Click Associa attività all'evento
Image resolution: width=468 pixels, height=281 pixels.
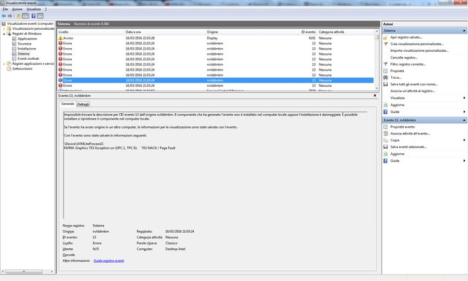pyautogui.click(x=410, y=134)
